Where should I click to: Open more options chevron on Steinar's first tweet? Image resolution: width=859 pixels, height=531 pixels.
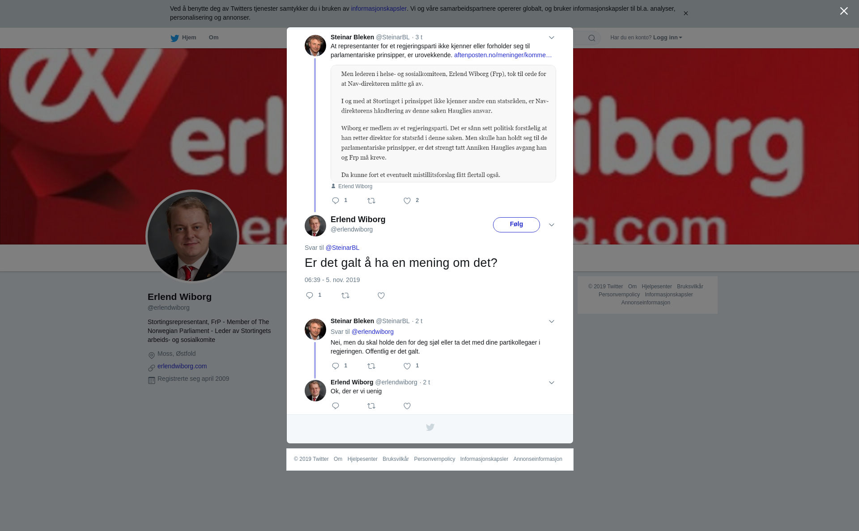[x=552, y=38]
